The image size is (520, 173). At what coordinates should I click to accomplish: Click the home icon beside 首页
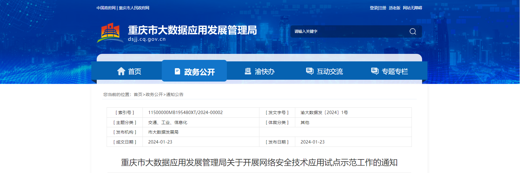121,71
